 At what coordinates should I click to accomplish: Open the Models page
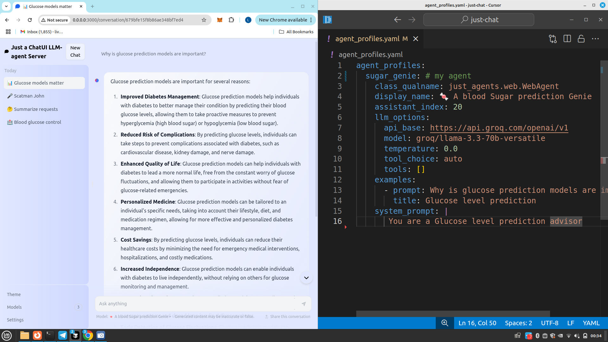click(44, 307)
